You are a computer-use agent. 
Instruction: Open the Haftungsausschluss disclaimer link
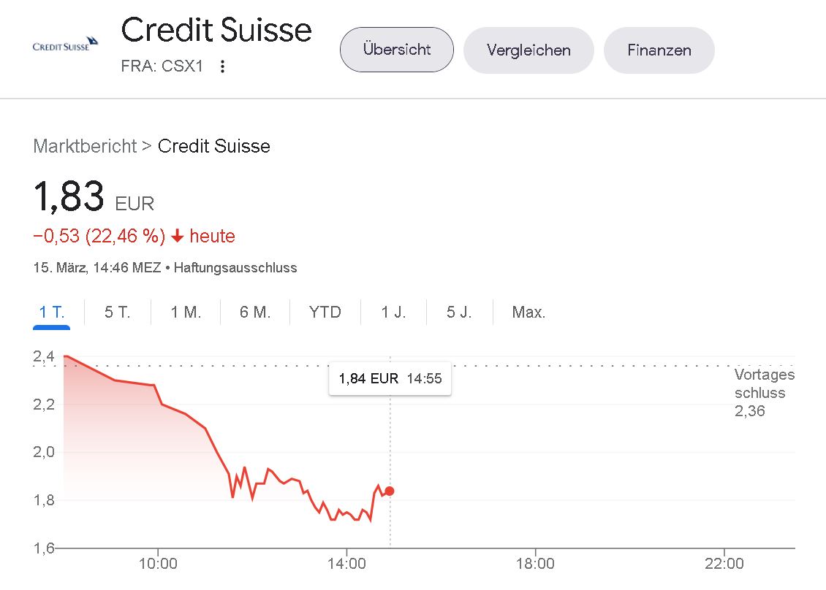click(235, 267)
